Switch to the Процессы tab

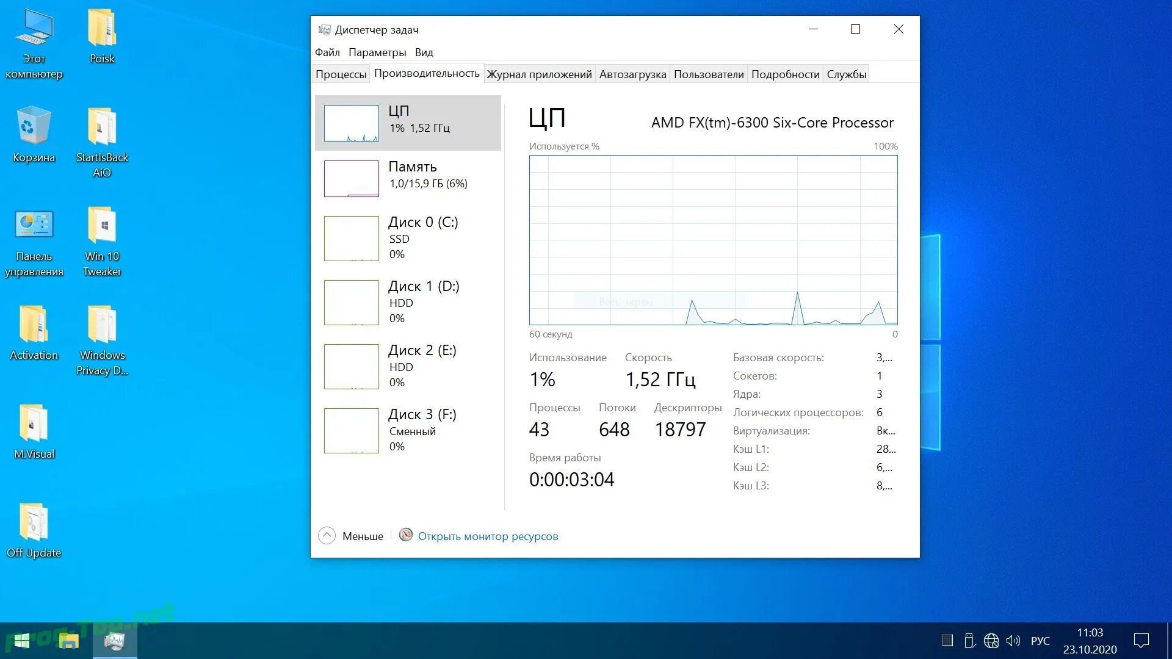click(x=340, y=74)
